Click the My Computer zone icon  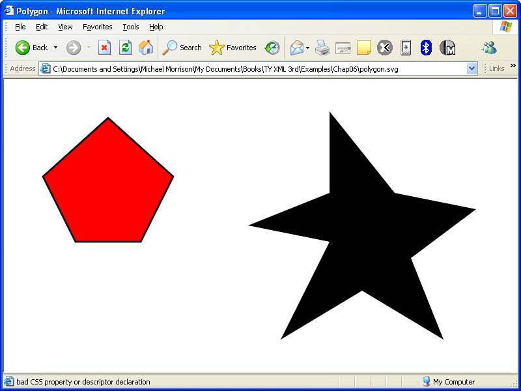[427, 381]
